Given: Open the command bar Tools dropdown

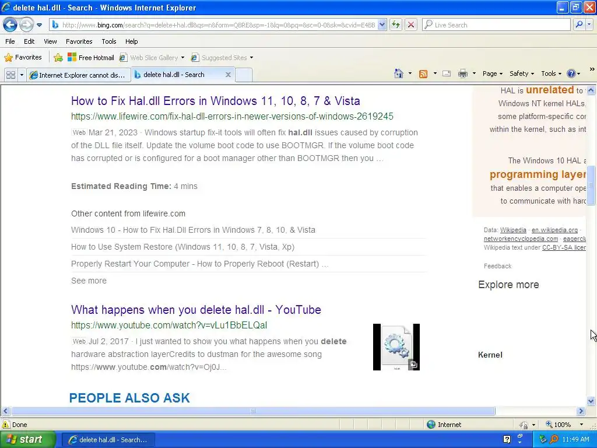Looking at the screenshot, I should [552, 73].
